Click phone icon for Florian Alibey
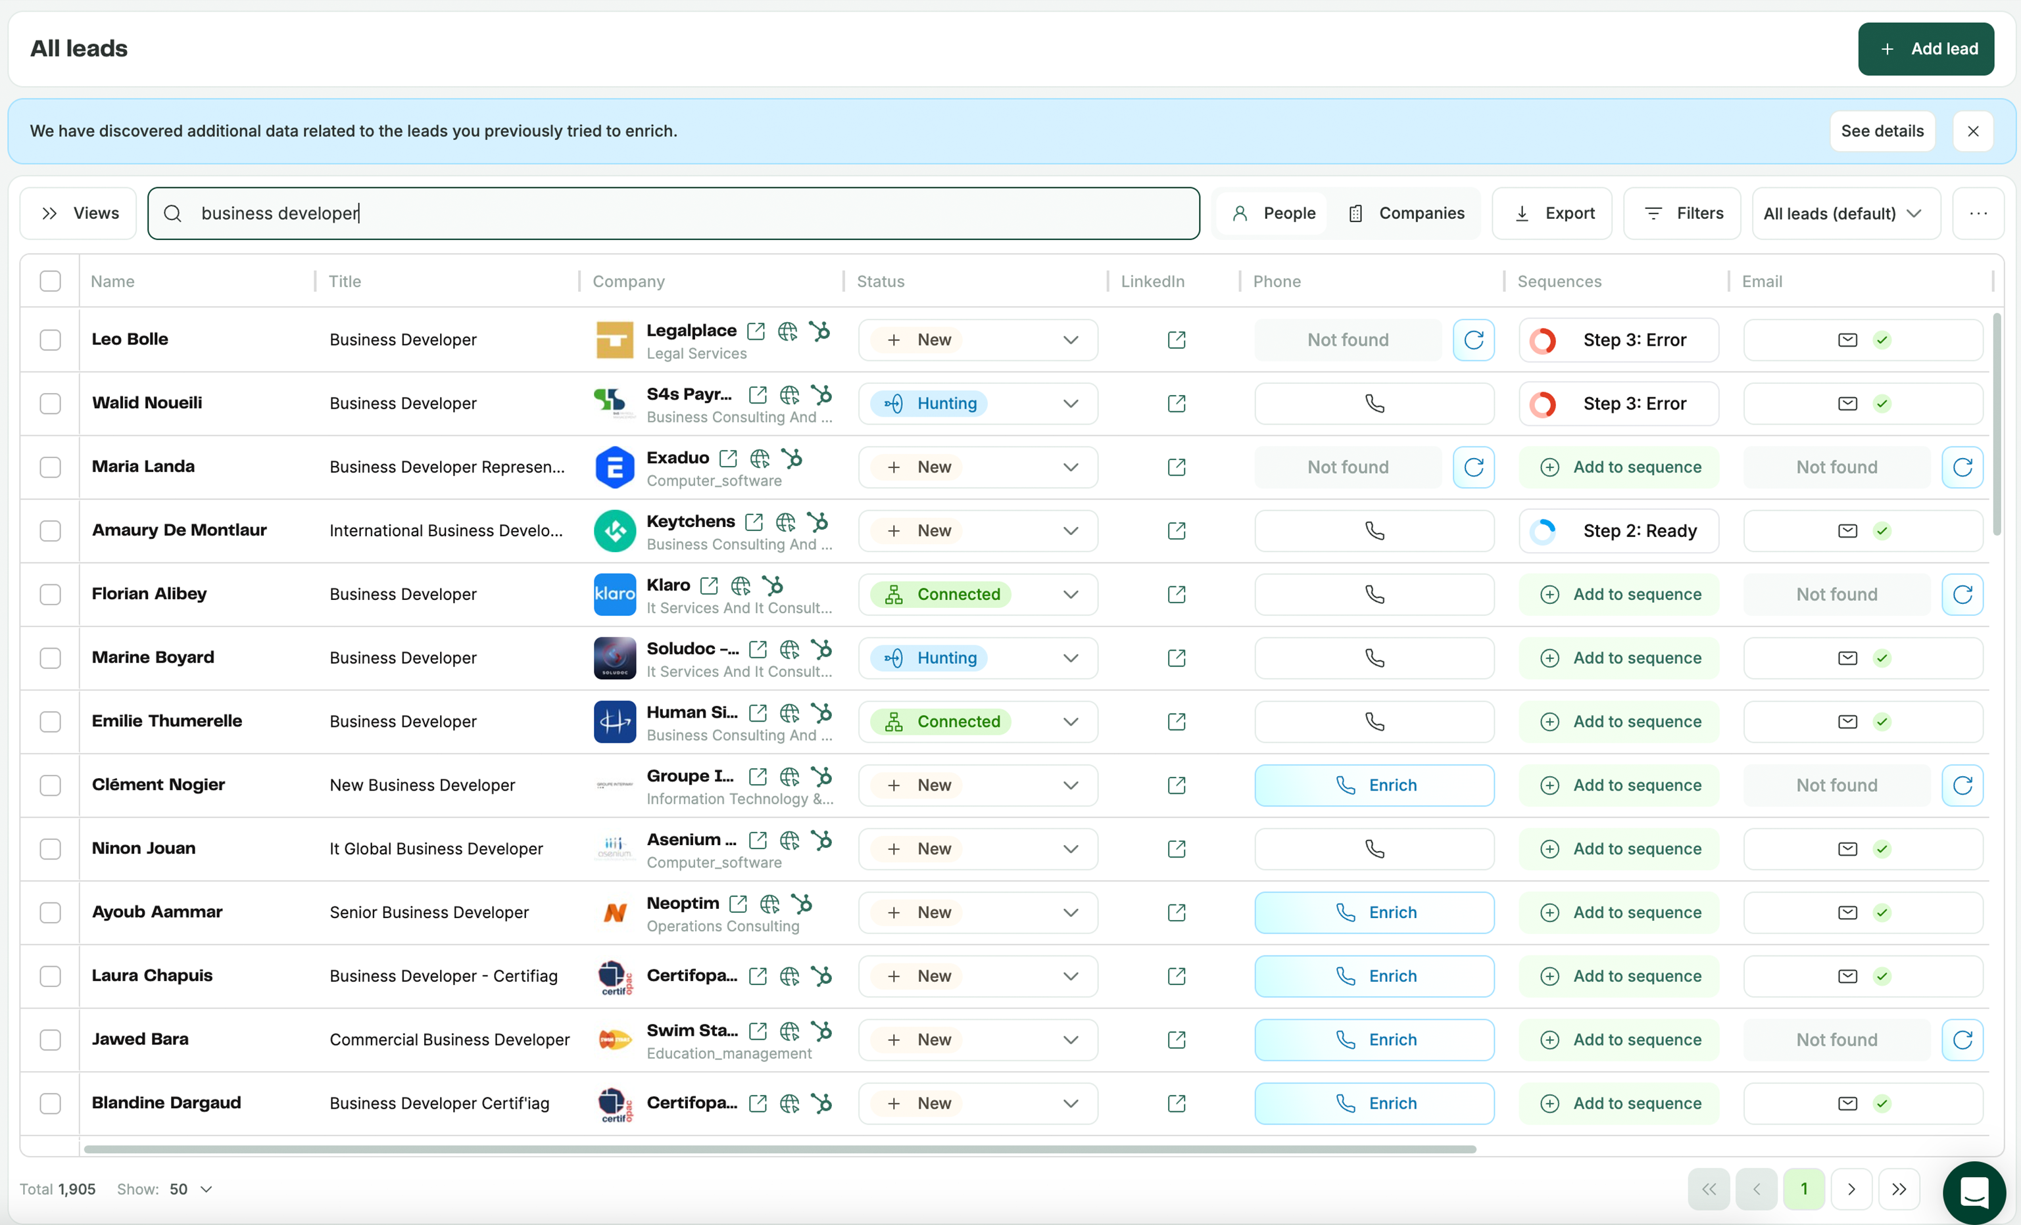2021x1225 pixels. coord(1374,594)
